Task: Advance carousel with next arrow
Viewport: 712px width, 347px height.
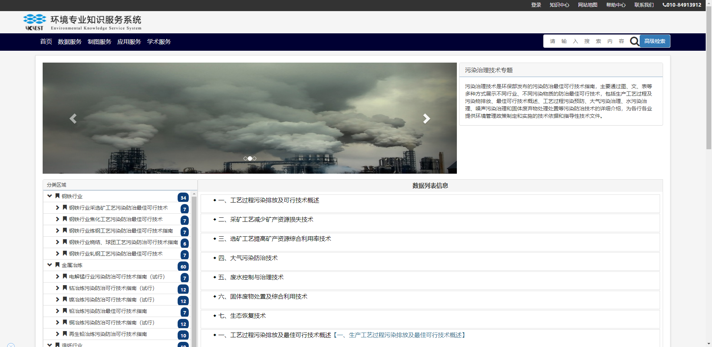Action: [426, 119]
